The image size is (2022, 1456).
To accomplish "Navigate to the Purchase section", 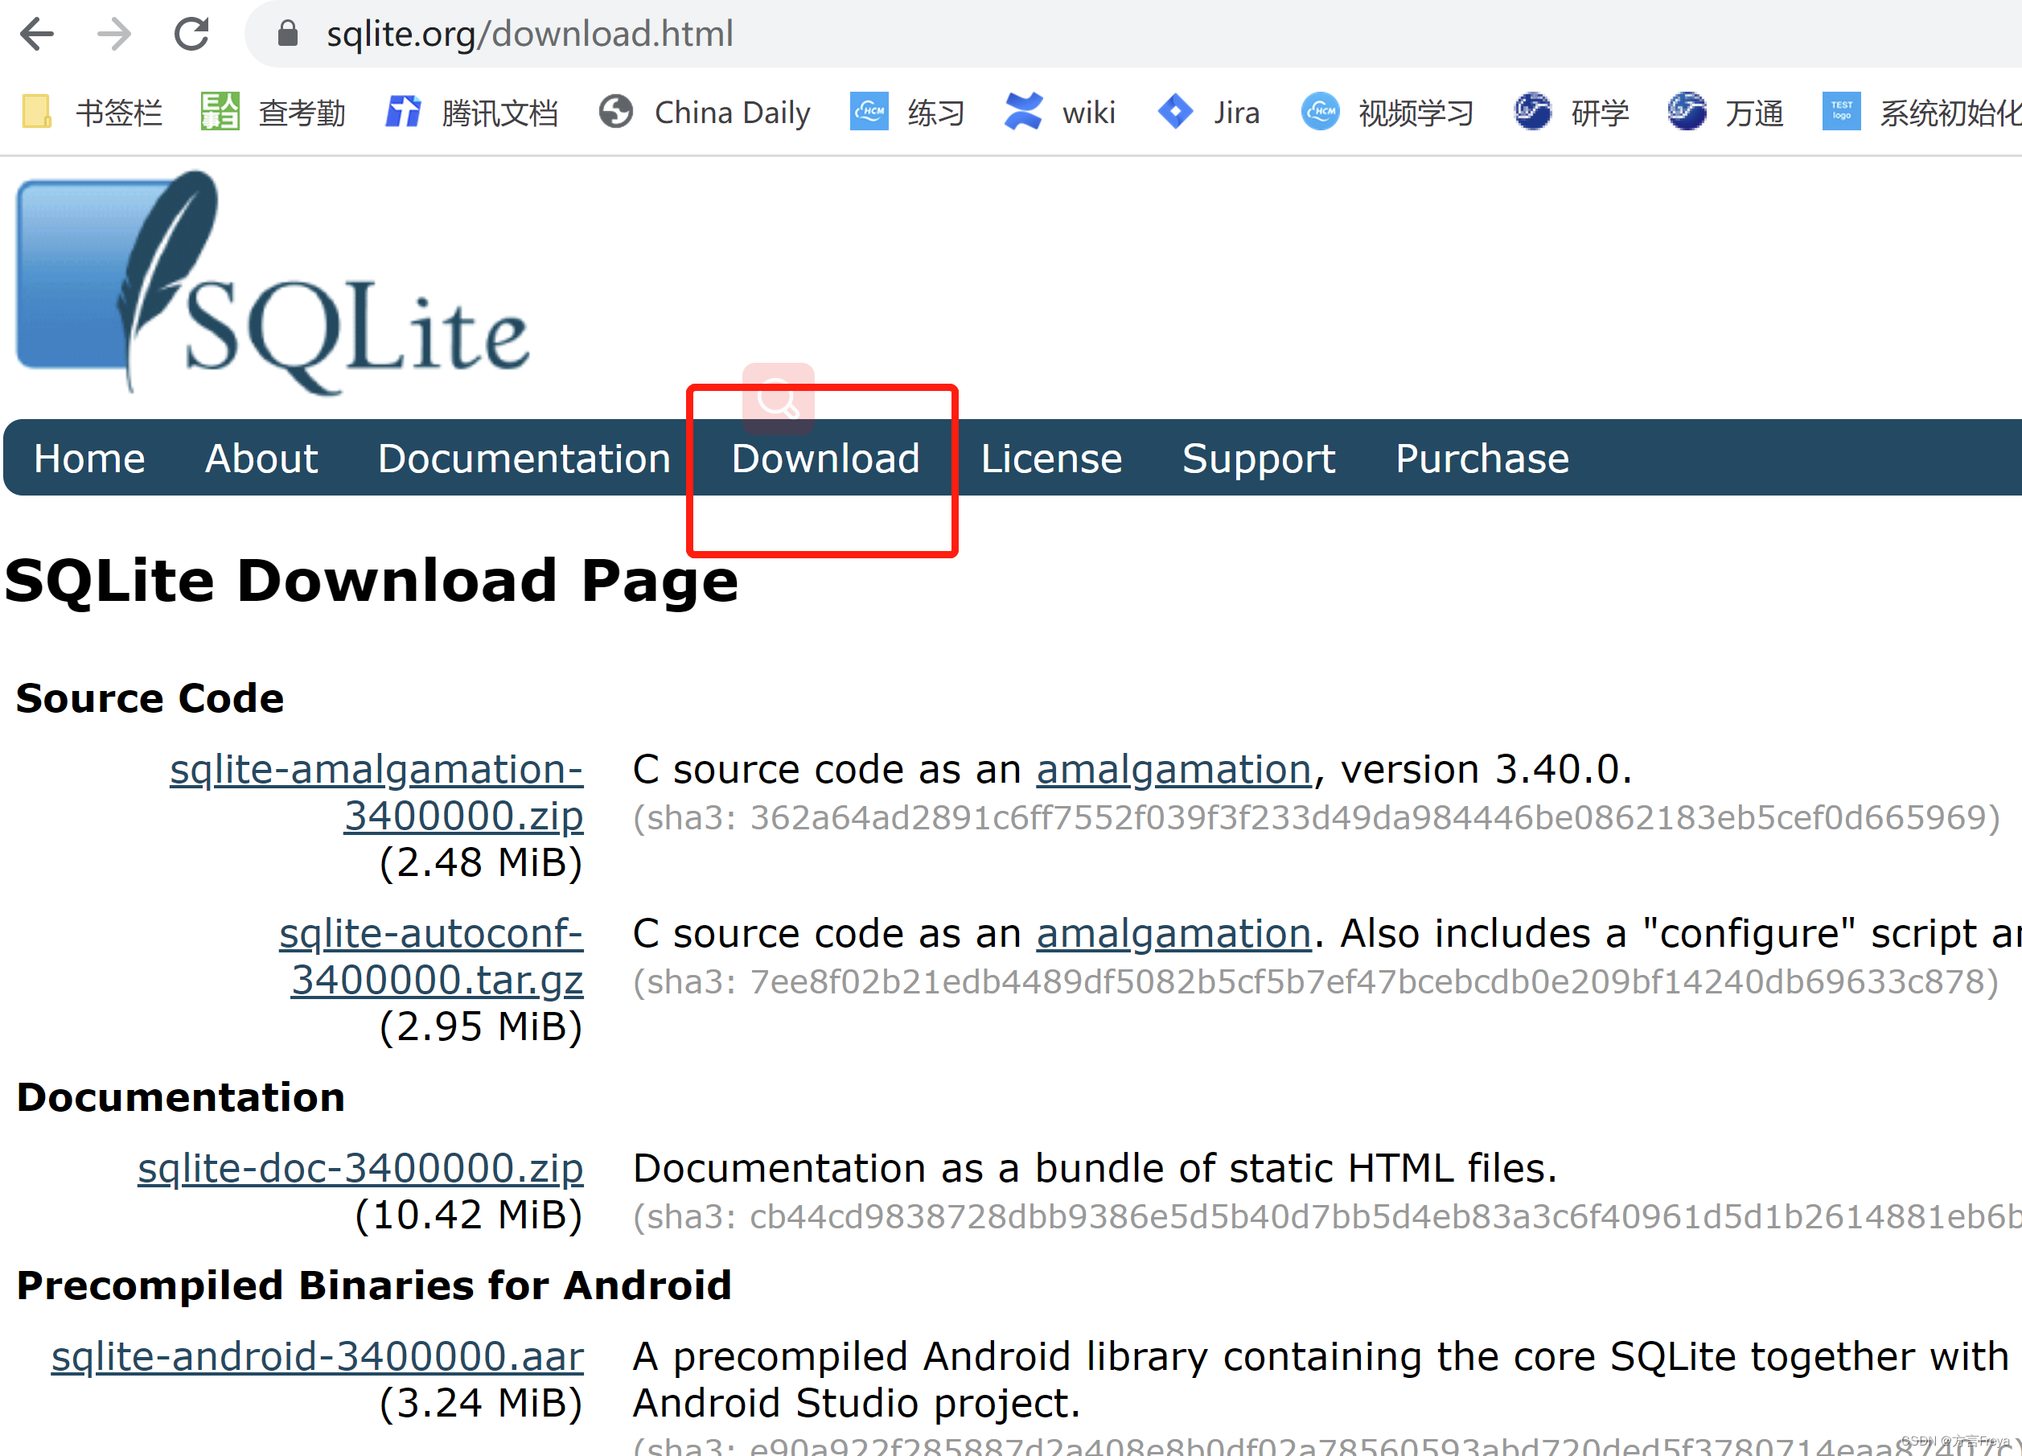I will coord(1482,459).
